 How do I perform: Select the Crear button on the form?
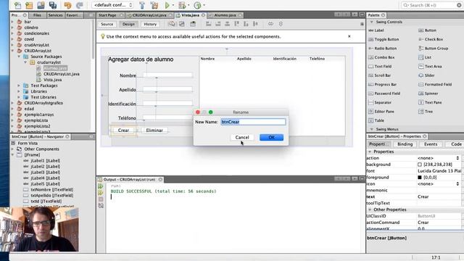click(123, 130)
